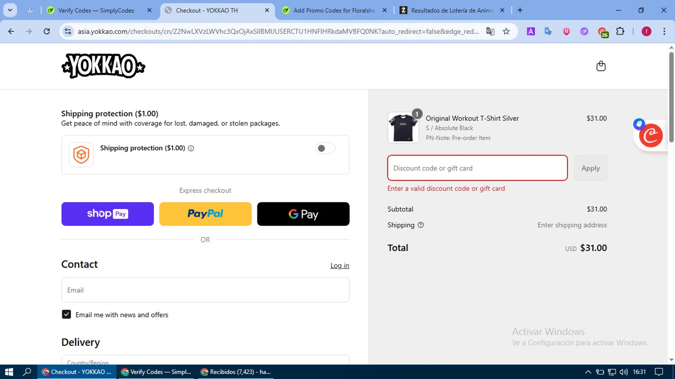Select the Checkout - YOKKAO TH tab
Image resolution: width=675 pixels, height=379 pixels.
coord(217,10)
